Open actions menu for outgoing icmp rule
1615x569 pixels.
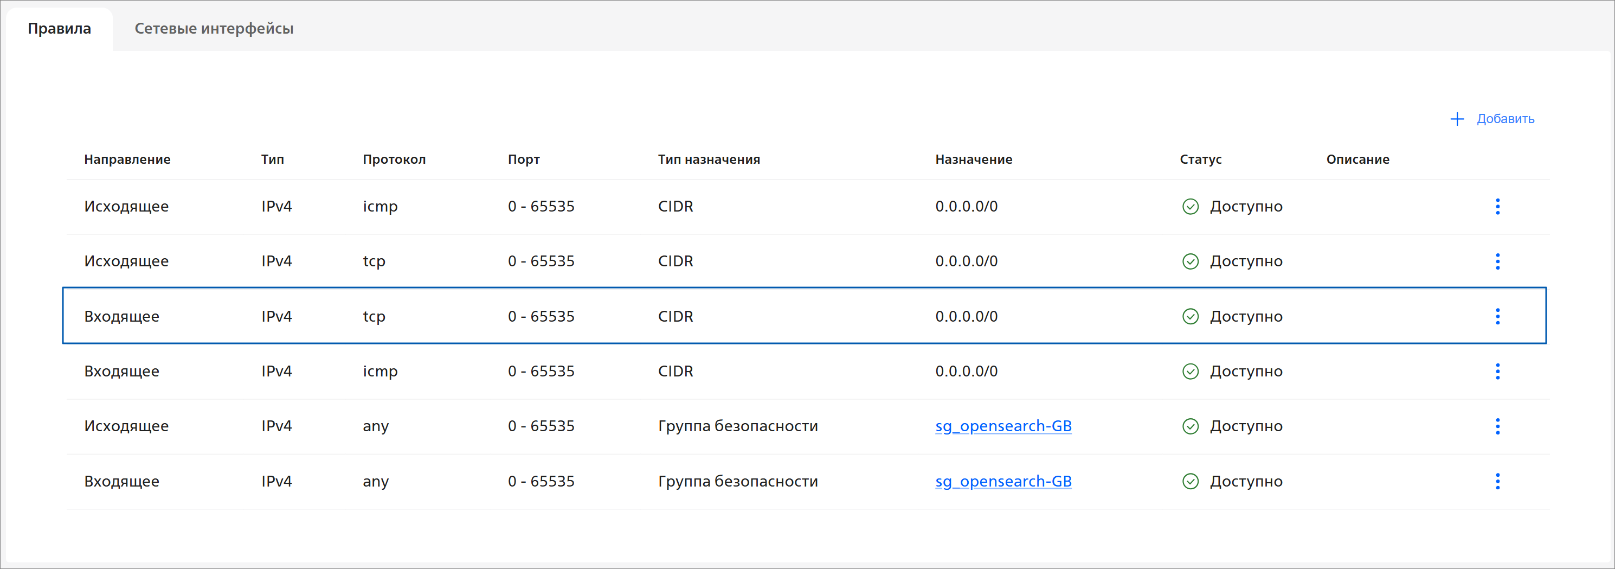tap(1497, 207)
